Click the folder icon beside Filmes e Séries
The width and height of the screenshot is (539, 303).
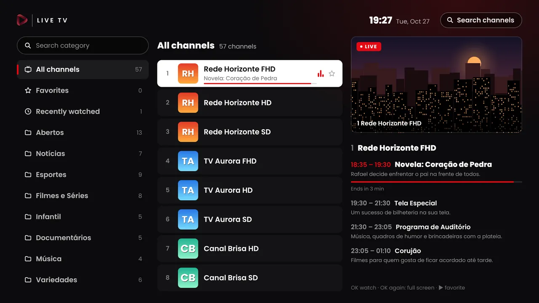[x=28, y=196]
